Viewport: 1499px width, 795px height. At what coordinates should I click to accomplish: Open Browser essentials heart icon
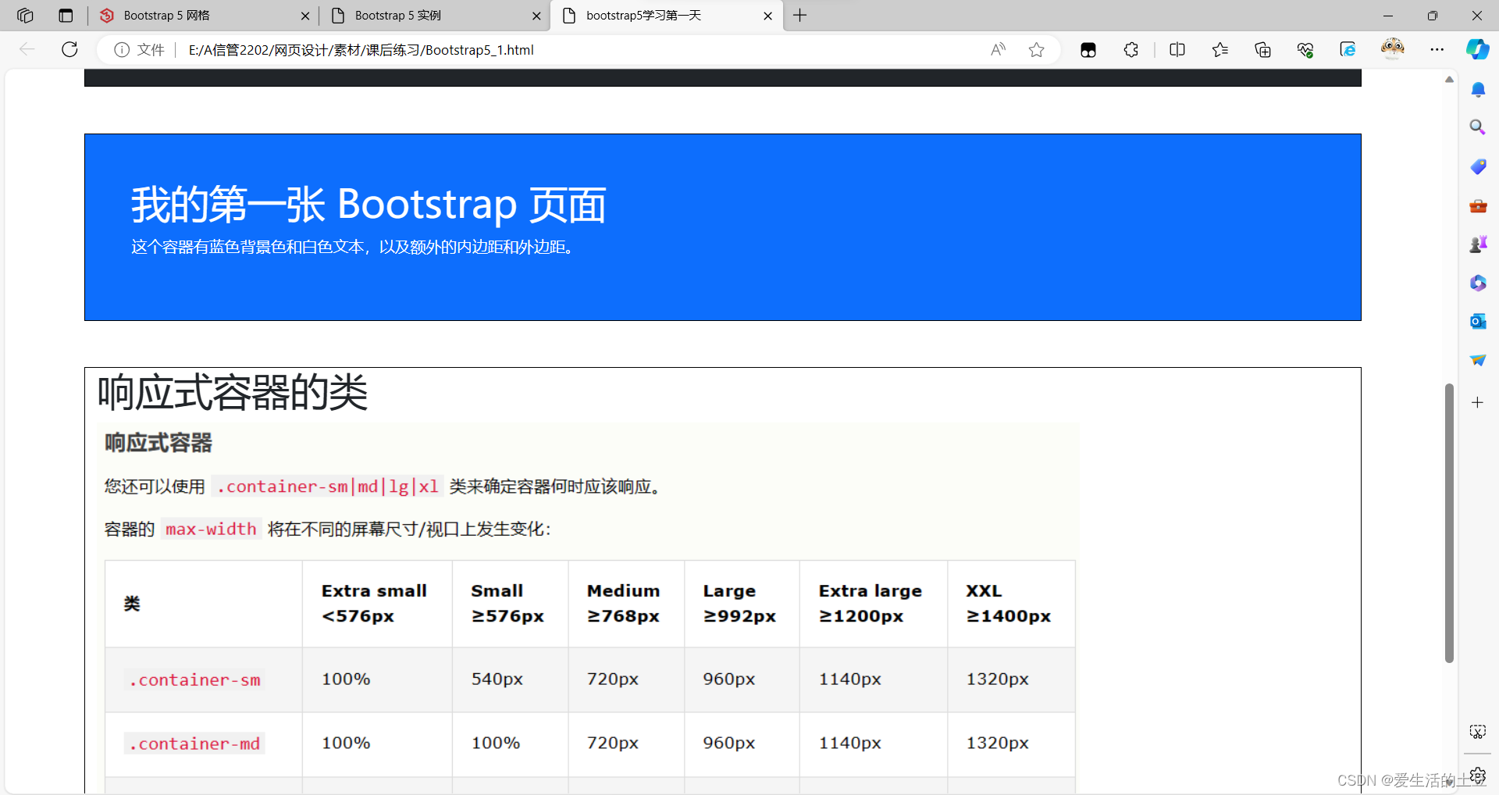1305,50
